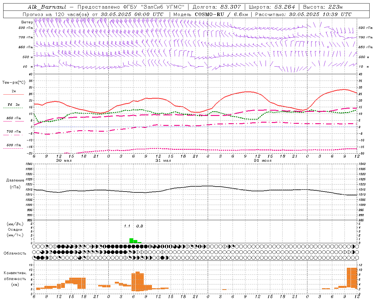This screenshot has width=374, height=299.
Task: Click the 'Ветер' wind panel label
Action: (x=27, y=22)
